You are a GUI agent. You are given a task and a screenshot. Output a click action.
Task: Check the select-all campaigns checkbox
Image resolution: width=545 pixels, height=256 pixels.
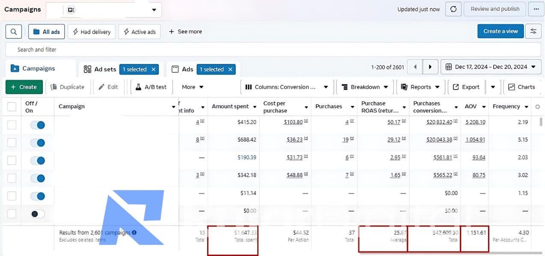click(12, 107)
